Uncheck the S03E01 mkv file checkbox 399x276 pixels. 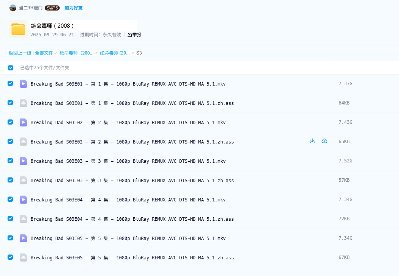pos(10,83)
